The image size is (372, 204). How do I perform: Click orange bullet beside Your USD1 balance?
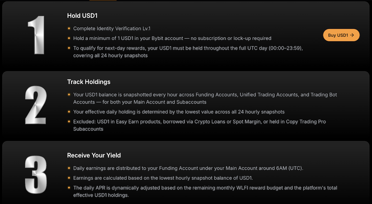(x=69, y=94)
